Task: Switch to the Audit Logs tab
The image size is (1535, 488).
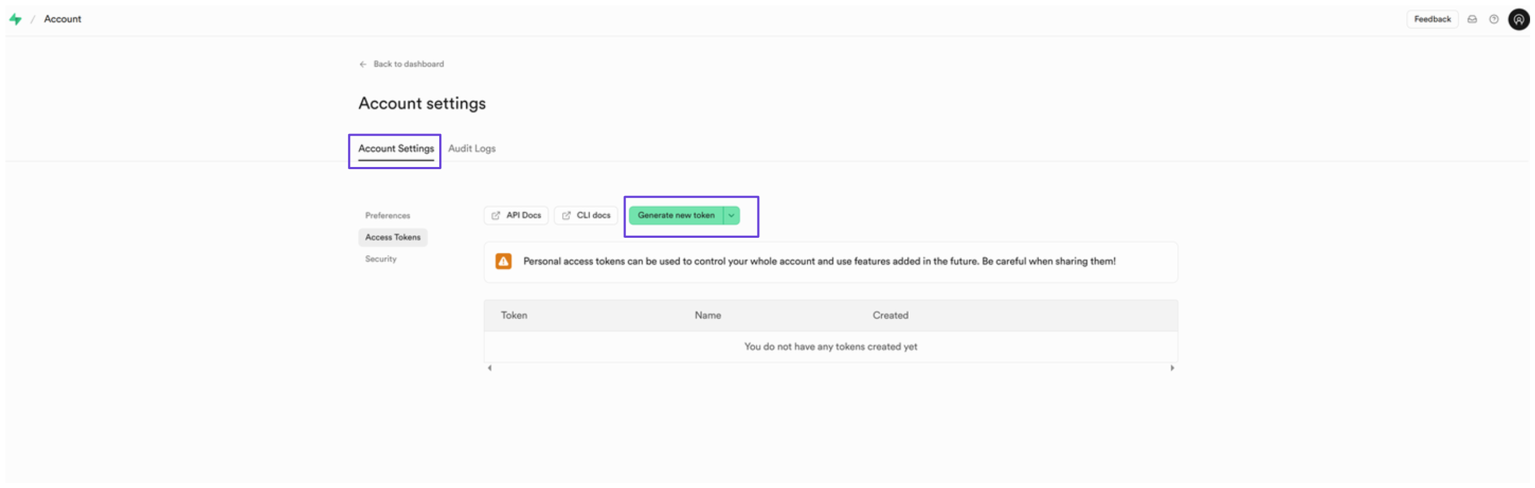Action: pyautogui.click(x=471, y=149)
